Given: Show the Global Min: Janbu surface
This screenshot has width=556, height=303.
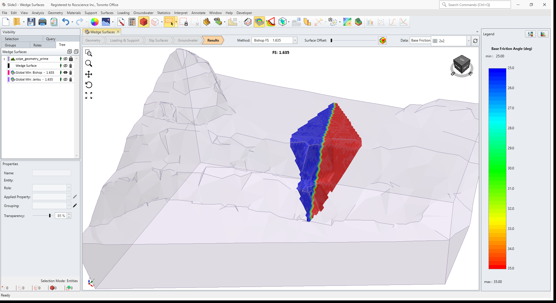Looking at the screenshot, I should point(65,79).
